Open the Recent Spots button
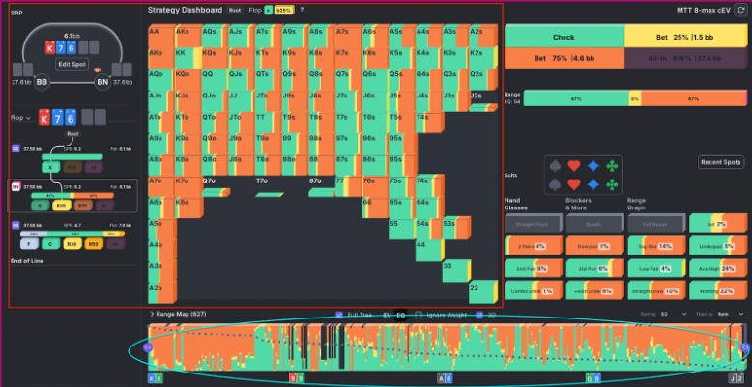Screen dimensions: 752x387 (720, 162)
